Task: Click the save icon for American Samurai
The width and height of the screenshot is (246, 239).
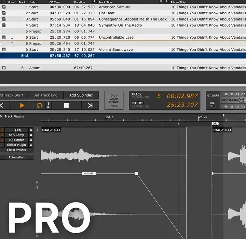Action: [4, 7]
